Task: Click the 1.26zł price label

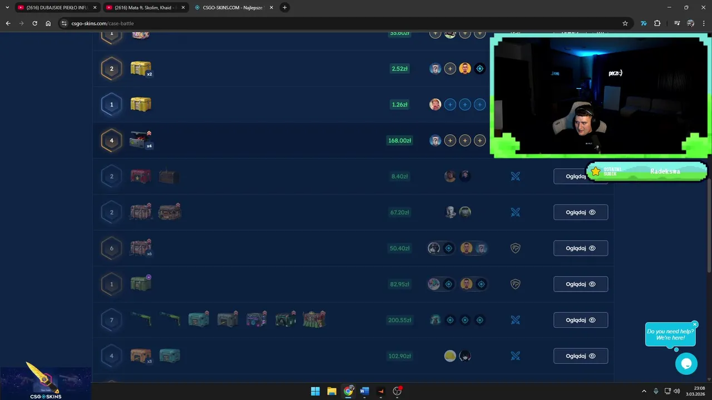Action: (399, 104)
